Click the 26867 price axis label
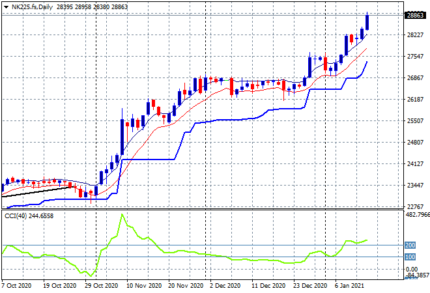The width and height of the screenshot is (430, 293). point(415,78)
